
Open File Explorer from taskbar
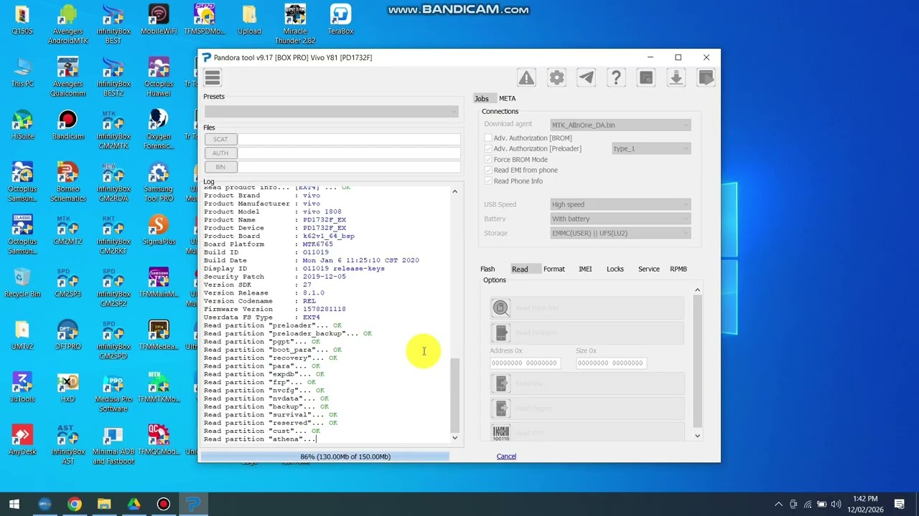pyautogui.click(x=104, y=504)
